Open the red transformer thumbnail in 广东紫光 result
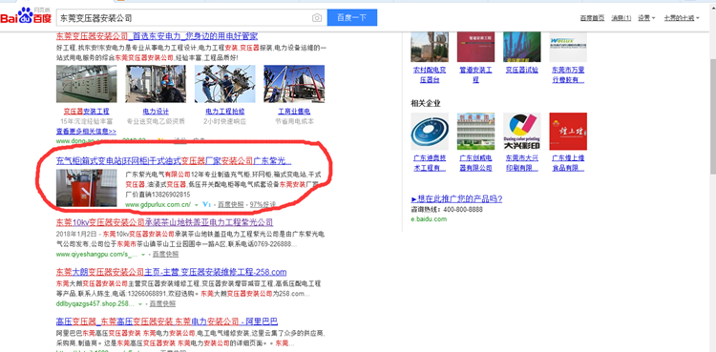The height and width of the screenshot is (352, 716). [x=86, y=188]
